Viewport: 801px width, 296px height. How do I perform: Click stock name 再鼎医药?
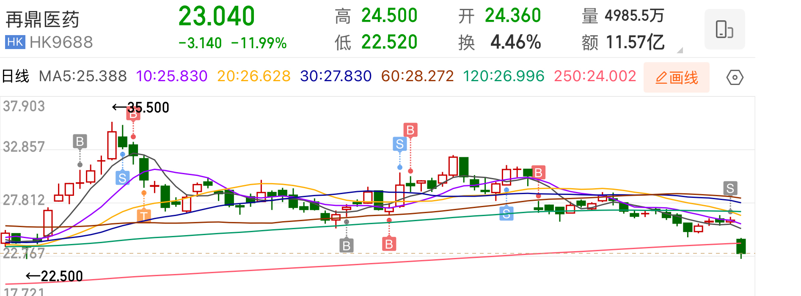click(x=43, y=19)
